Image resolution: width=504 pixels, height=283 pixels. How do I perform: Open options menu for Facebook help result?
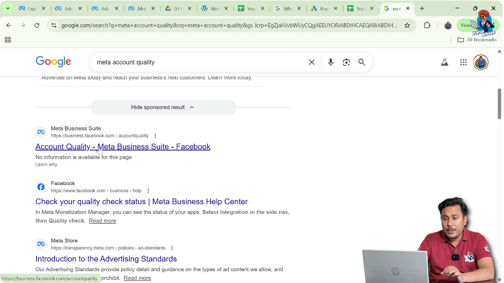148,191
